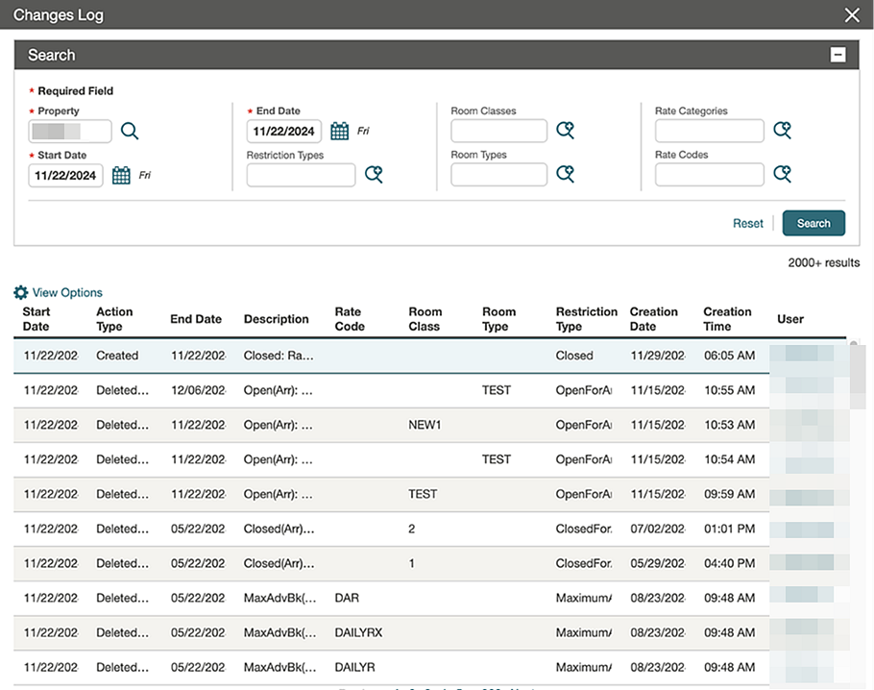Sort by Action Type column header
Image resolution: width=874 pixels, height=690 pixels.
click(x=114, y=319)
